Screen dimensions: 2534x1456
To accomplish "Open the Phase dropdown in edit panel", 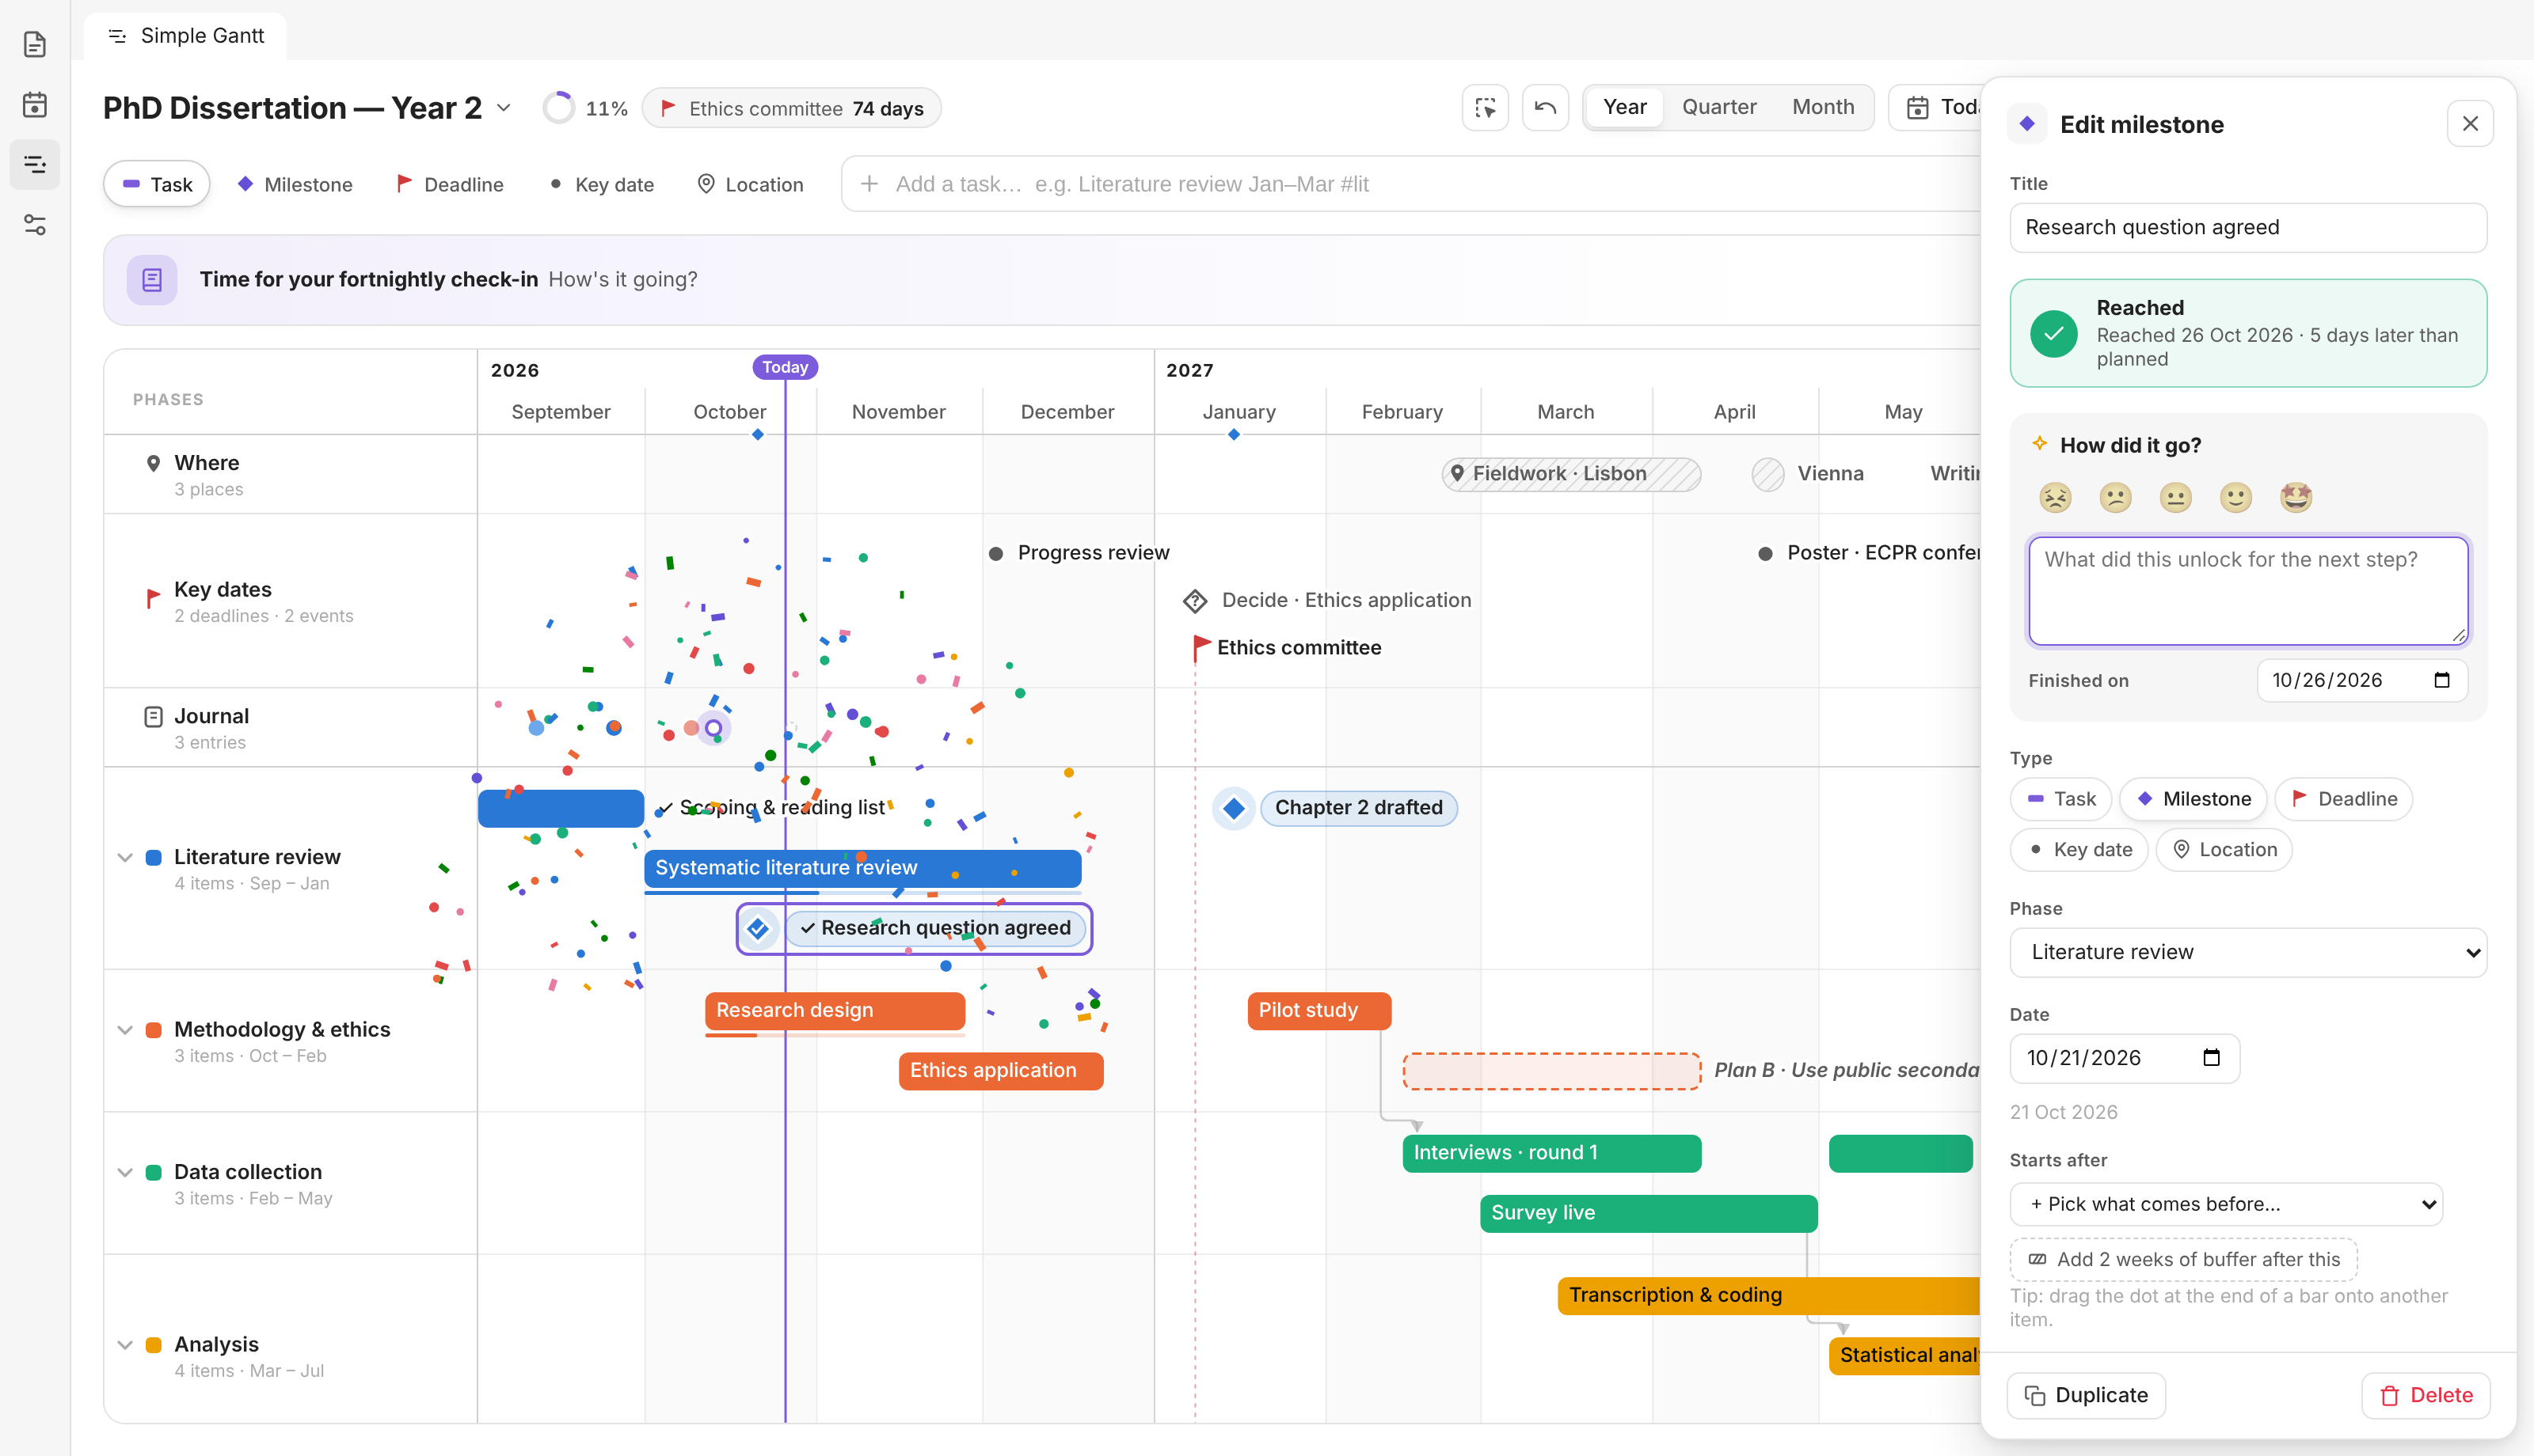I will pos(2248,952).
